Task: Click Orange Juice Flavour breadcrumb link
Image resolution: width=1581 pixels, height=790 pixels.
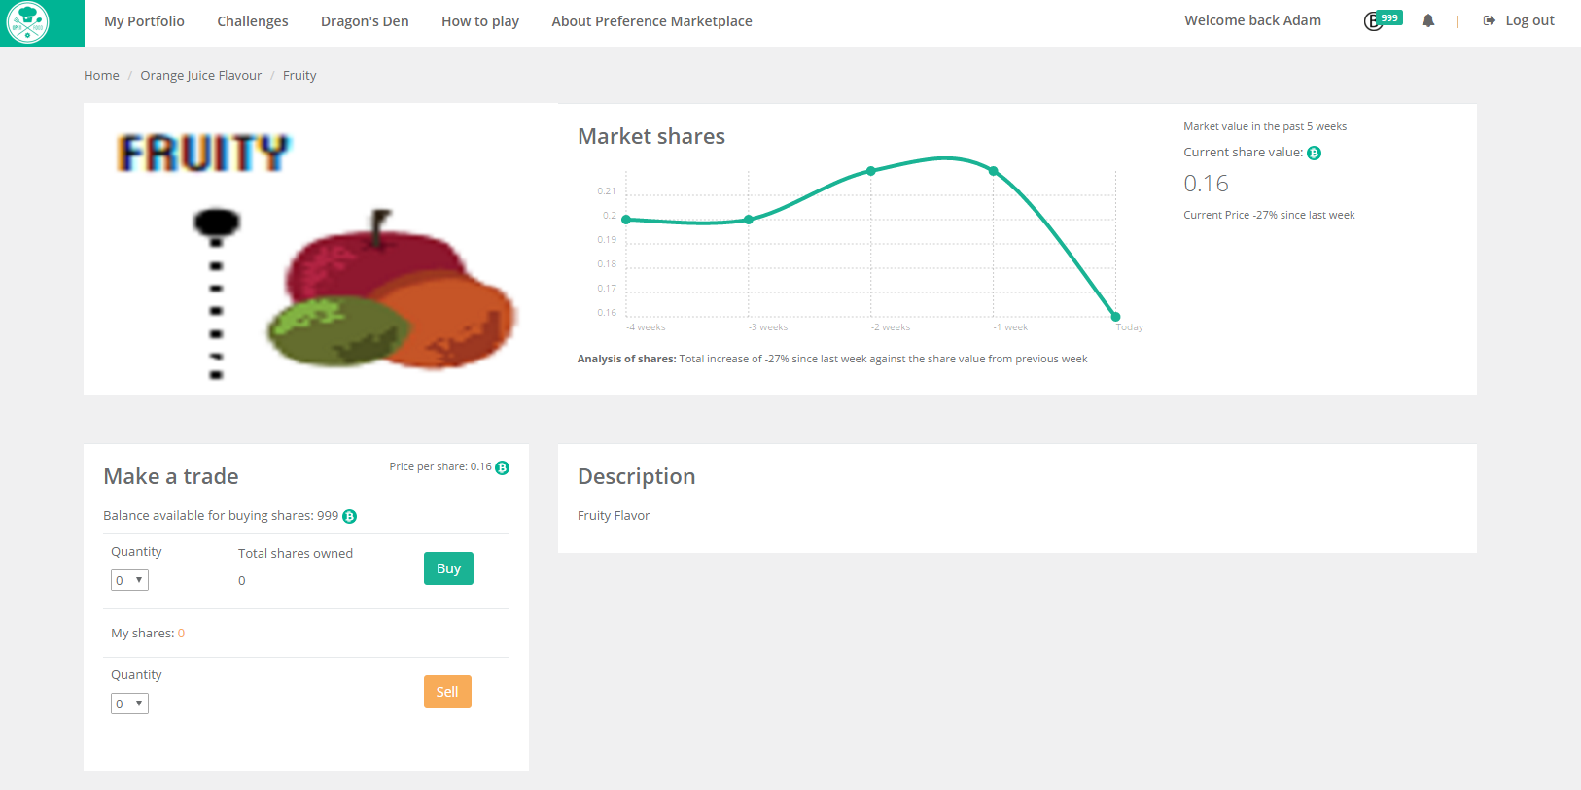Action: click(200, 76)
